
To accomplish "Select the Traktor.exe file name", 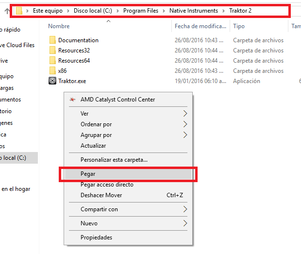I will 72,81.
